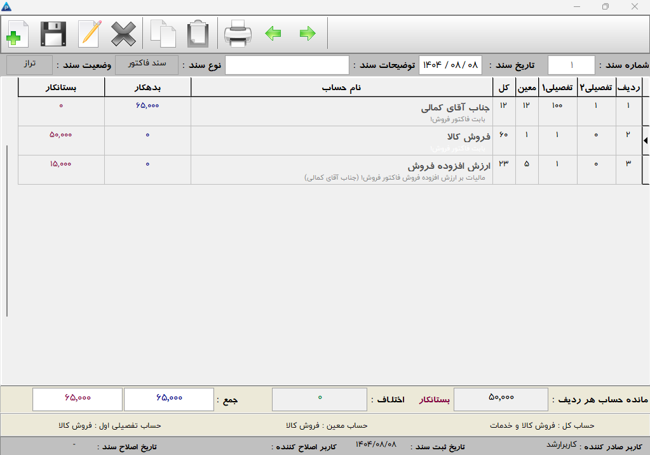
Task: Go to next document via green right arrow
Action: [308, 33]
